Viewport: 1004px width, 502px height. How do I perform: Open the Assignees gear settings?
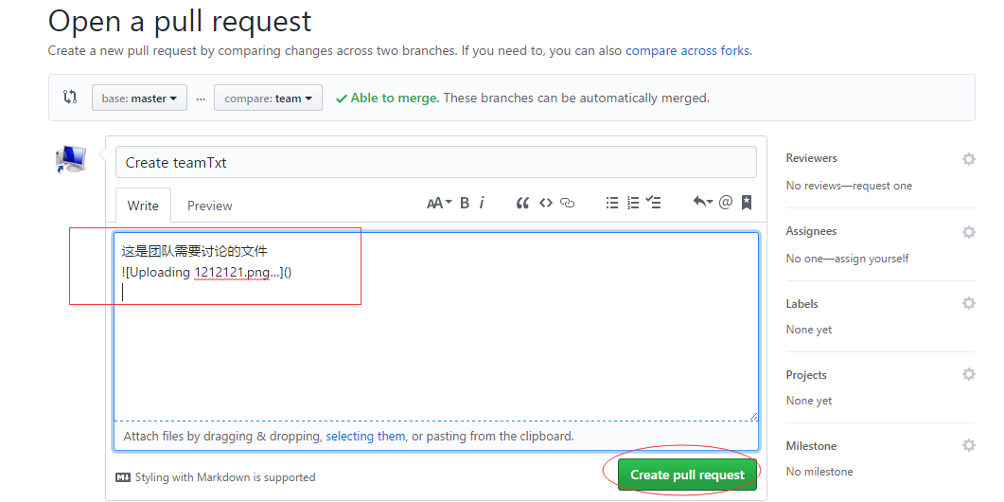(969, 232)
